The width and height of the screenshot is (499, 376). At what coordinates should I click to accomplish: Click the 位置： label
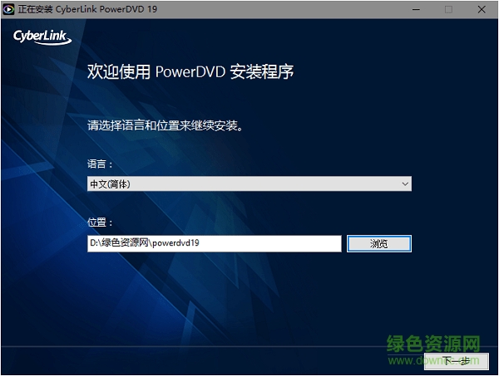coord(100,222)
